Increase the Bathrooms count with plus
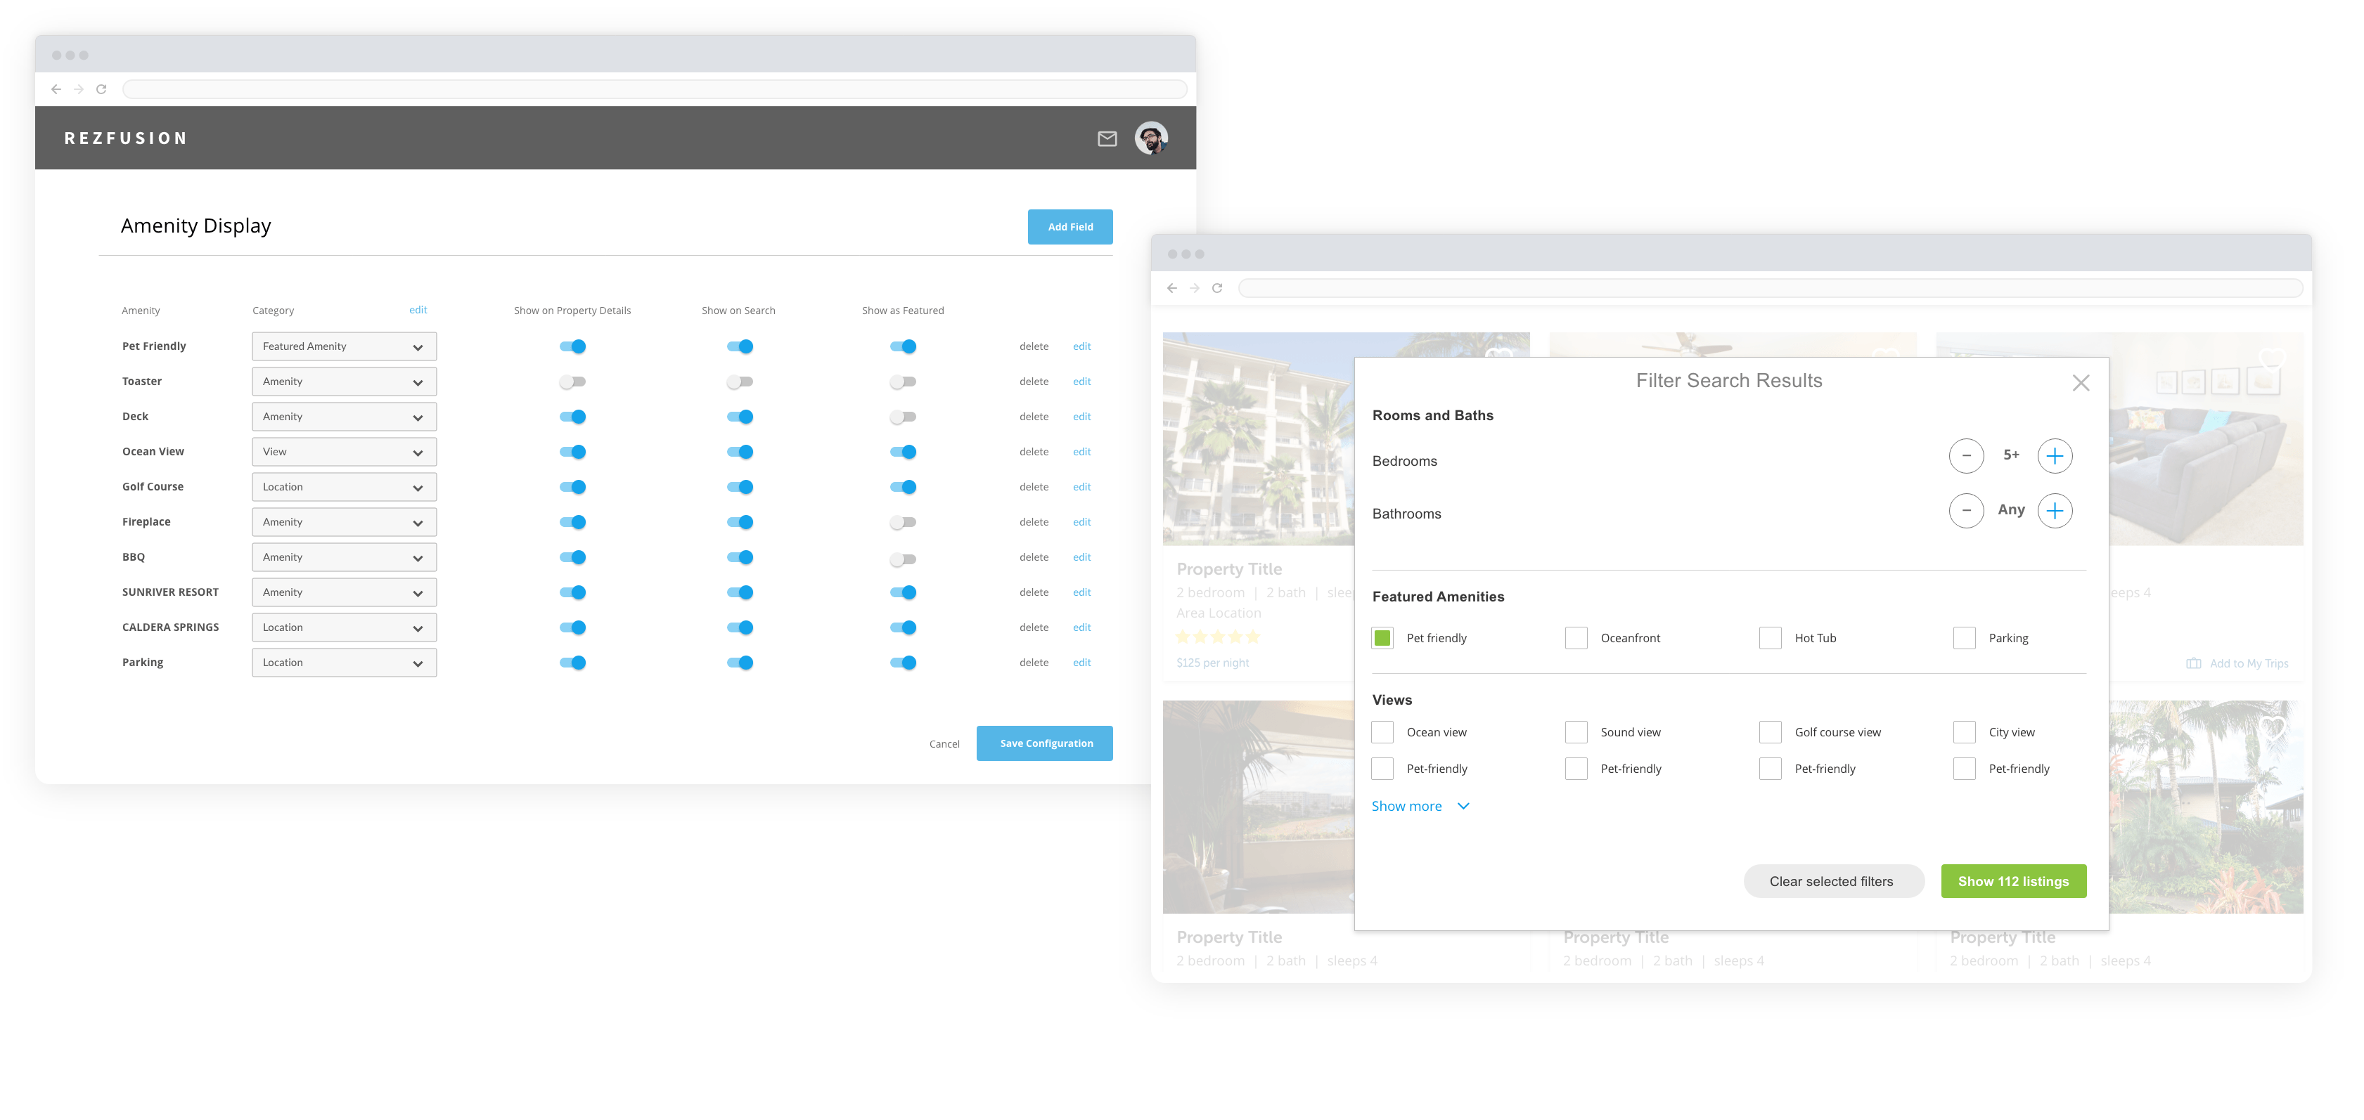Image resolution: width=2364 pixels, height=1120 pixels. click(x=2055, y=510)
